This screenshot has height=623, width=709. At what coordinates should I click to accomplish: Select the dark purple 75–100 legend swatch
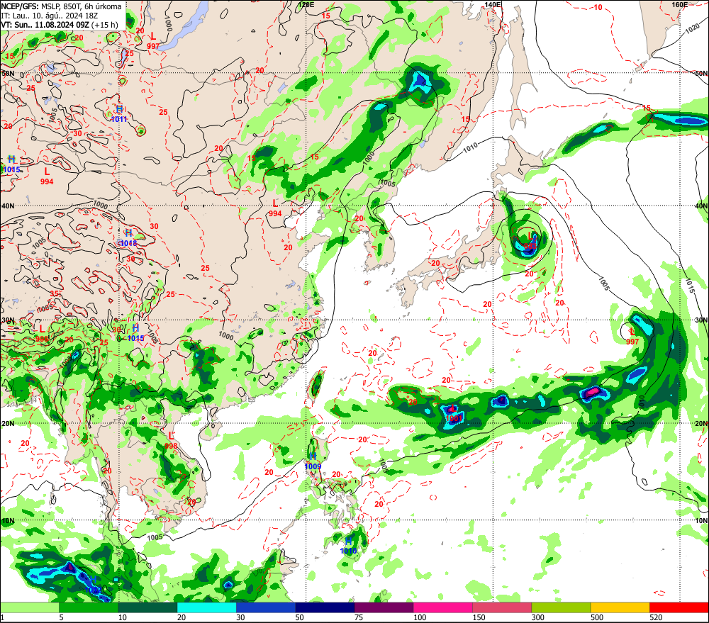coord(384,607)
